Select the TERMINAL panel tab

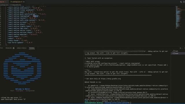point(32,48)
